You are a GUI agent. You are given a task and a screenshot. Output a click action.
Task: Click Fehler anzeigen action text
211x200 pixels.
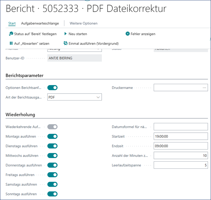[143, 34]
